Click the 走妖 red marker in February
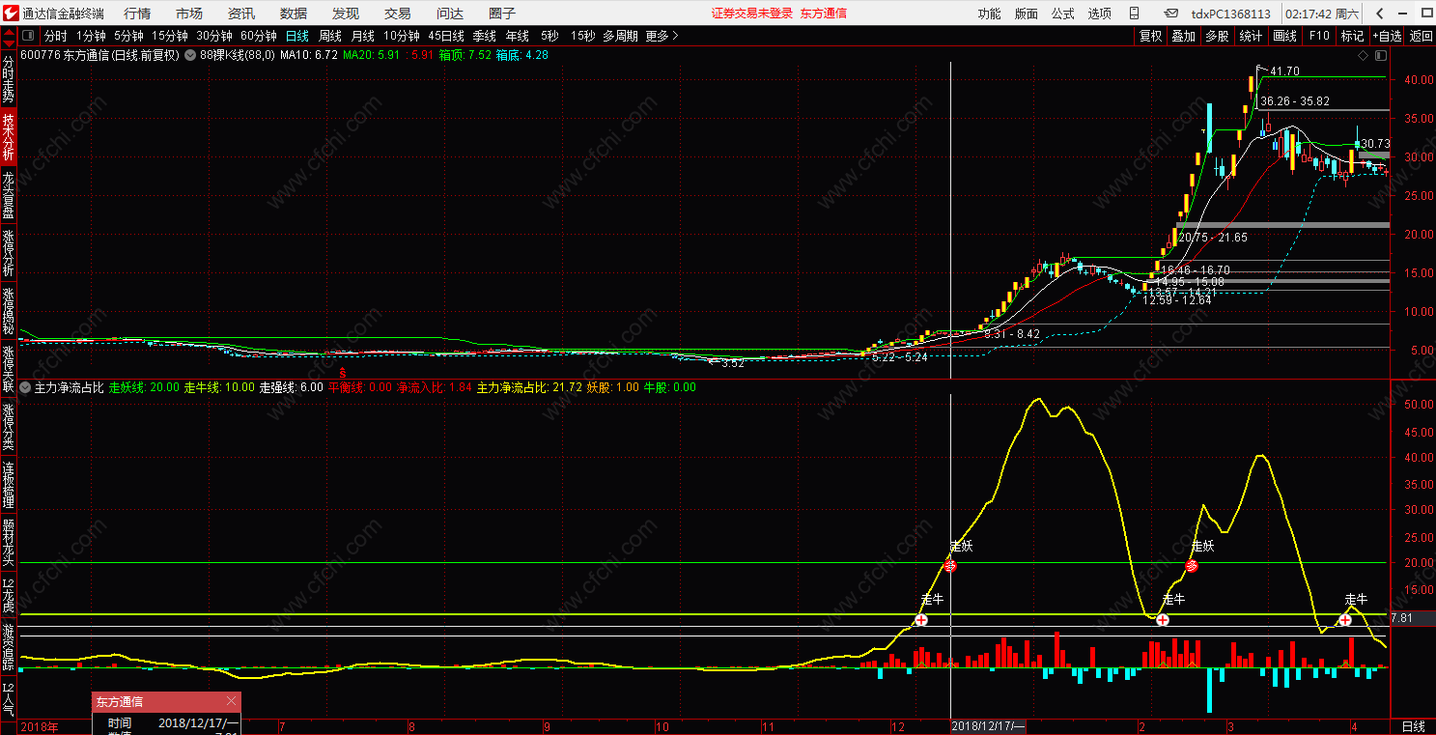This screenshot has width=1436, height=735. [1192, 566]
